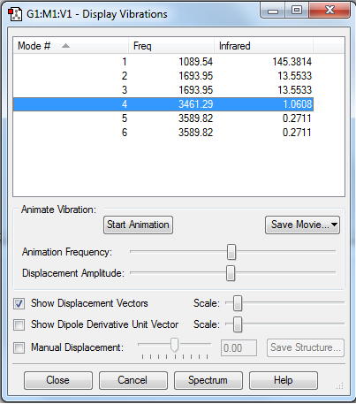Viewport: 356px width, 404px height.
Task: Select mode 2 row
Action: (x=163, y=76)
